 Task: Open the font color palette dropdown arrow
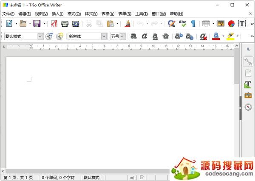coord(223,36)
